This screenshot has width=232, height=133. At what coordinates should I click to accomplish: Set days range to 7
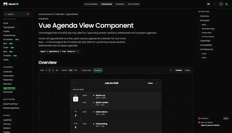(50, 70)
